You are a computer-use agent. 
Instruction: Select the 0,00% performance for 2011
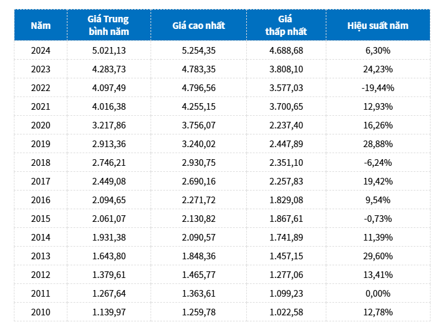click(378, 294)
